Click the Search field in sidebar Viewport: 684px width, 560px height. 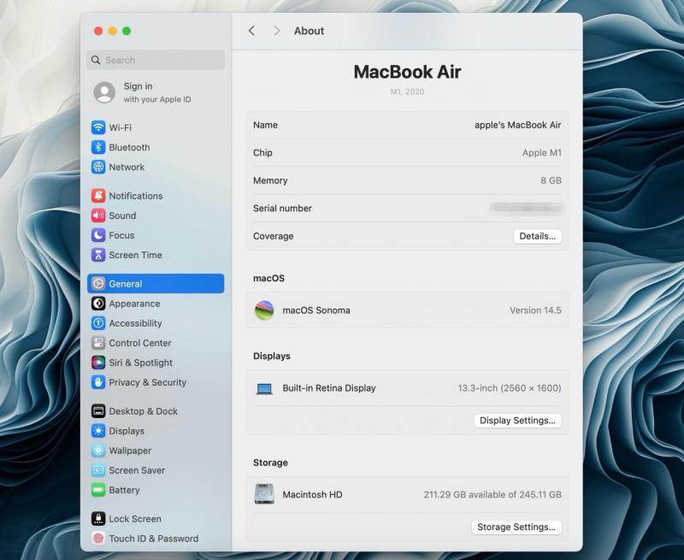(156, 60)
